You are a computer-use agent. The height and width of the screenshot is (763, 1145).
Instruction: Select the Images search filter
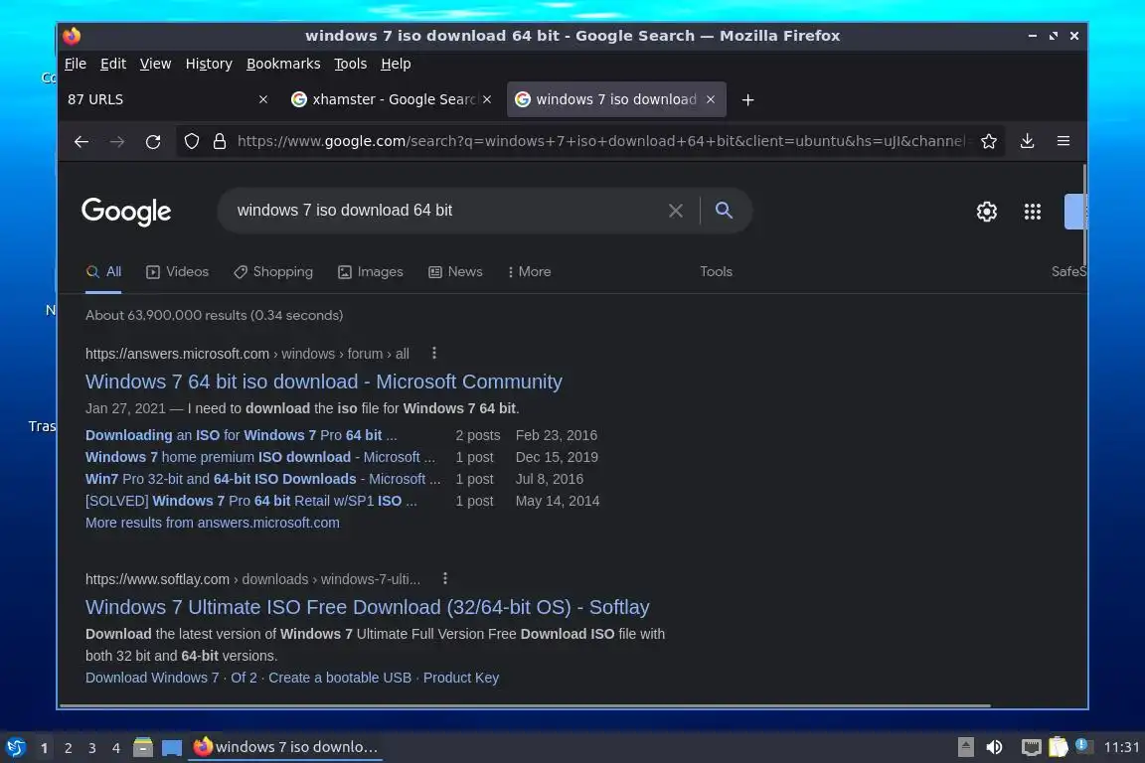[x=370, y=271]
